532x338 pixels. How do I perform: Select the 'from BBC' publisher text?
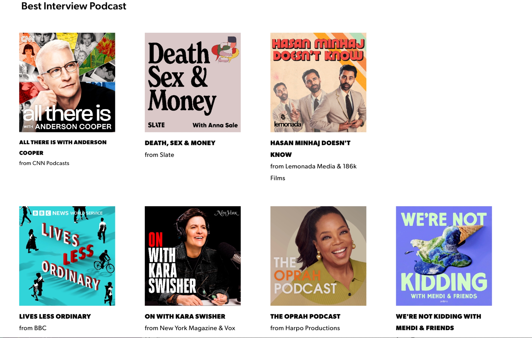tap(33, 328)
